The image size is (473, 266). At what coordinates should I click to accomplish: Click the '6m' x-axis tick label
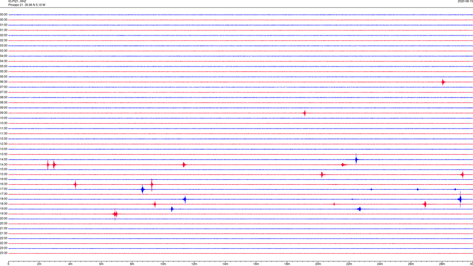101,264
